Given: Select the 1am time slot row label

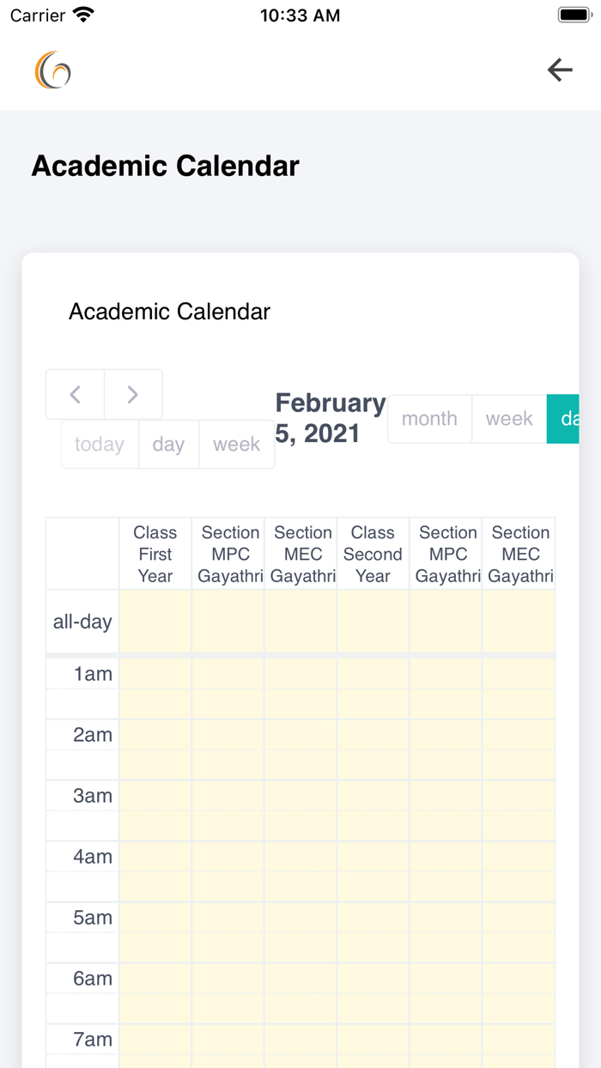Looking at the screenshot, I should 93,674.
